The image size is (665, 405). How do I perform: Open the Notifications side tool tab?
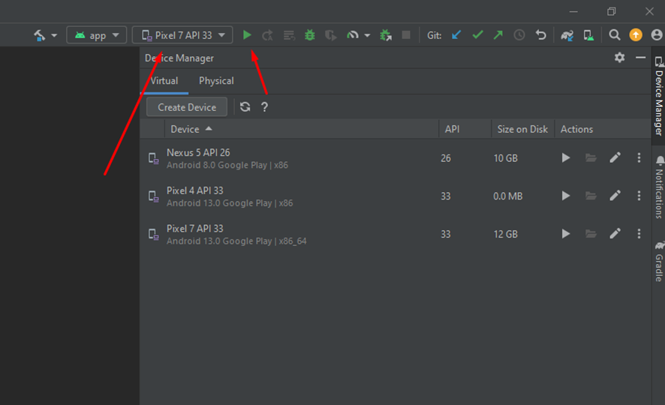(x=659, y=187)
